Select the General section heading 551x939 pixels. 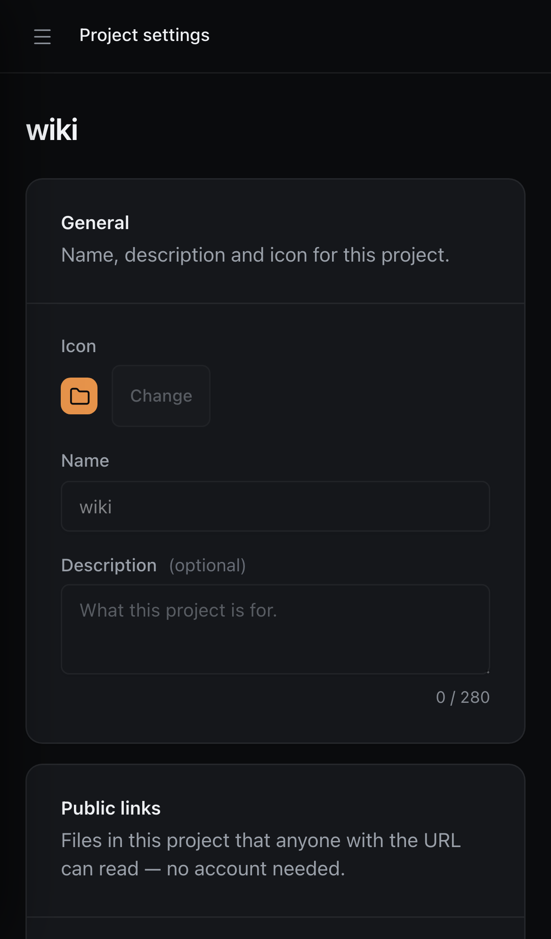pyautogui.click(x=95, y=222)
